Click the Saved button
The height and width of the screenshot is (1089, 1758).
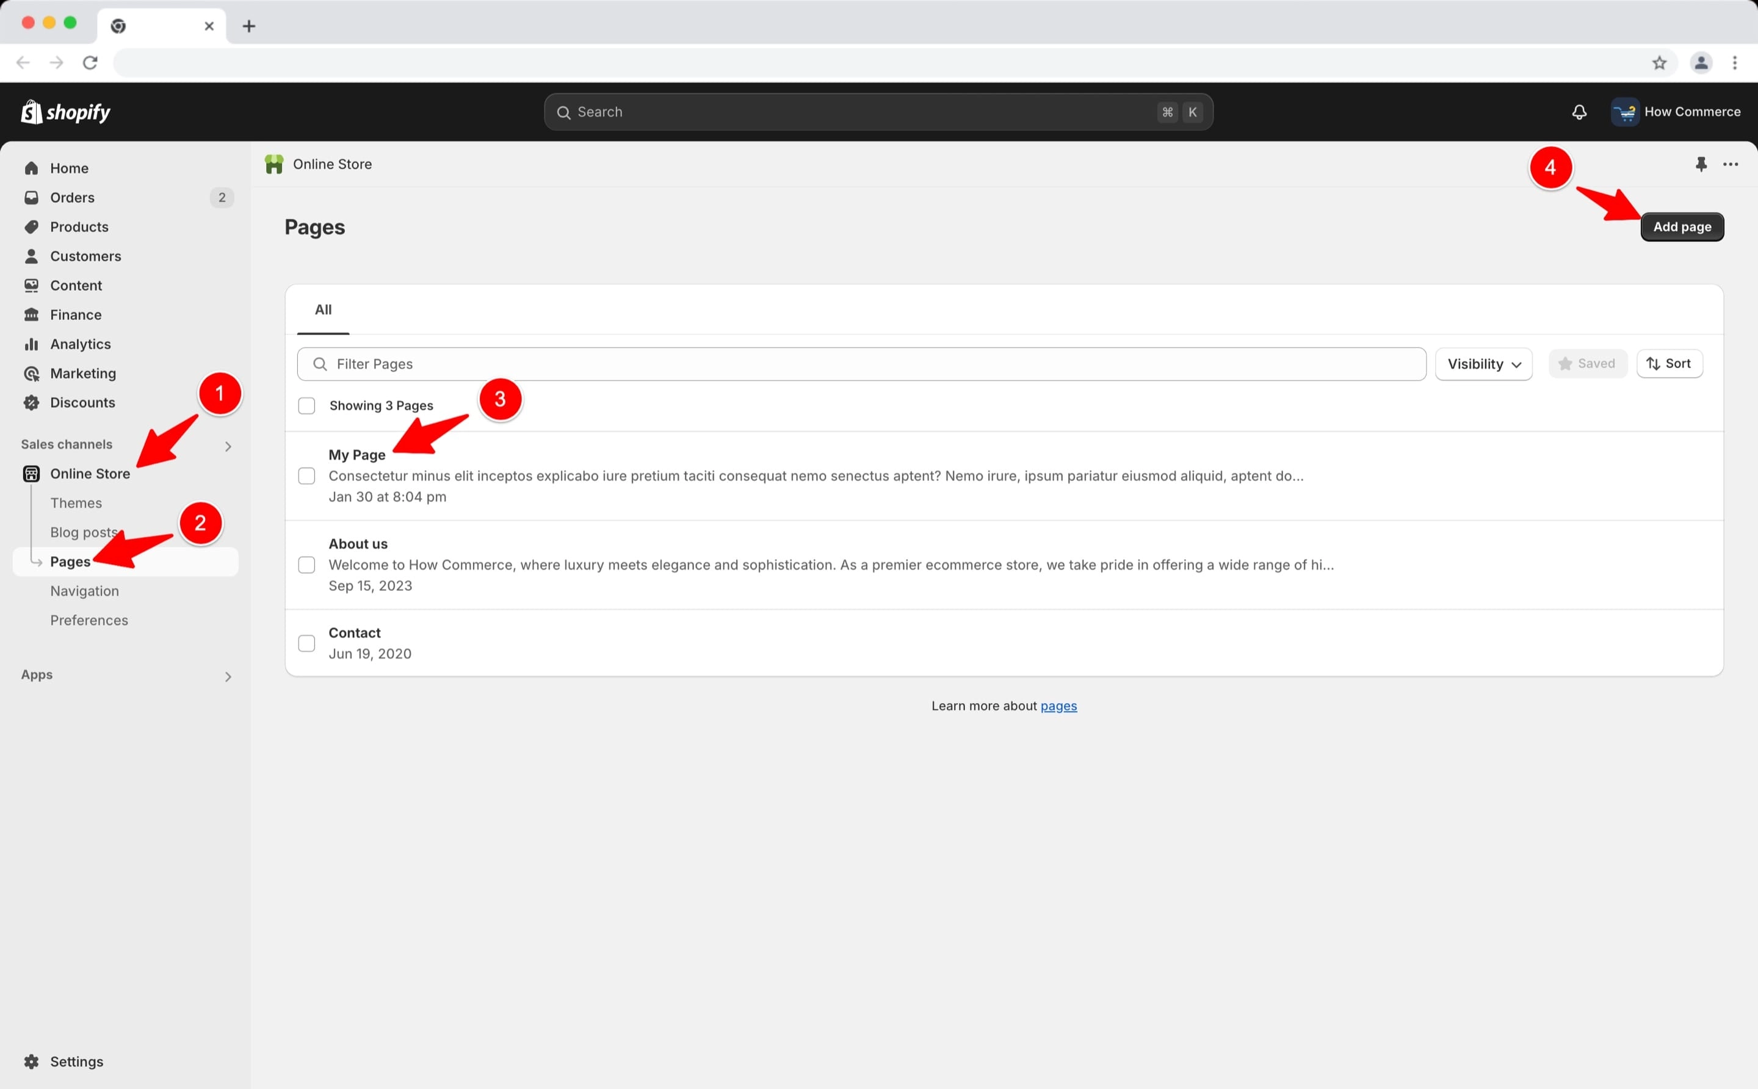[x=1587, y=364]
